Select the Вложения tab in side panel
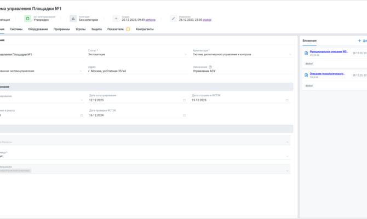This screenshot has width=367, height=219. tap(309, 41)
